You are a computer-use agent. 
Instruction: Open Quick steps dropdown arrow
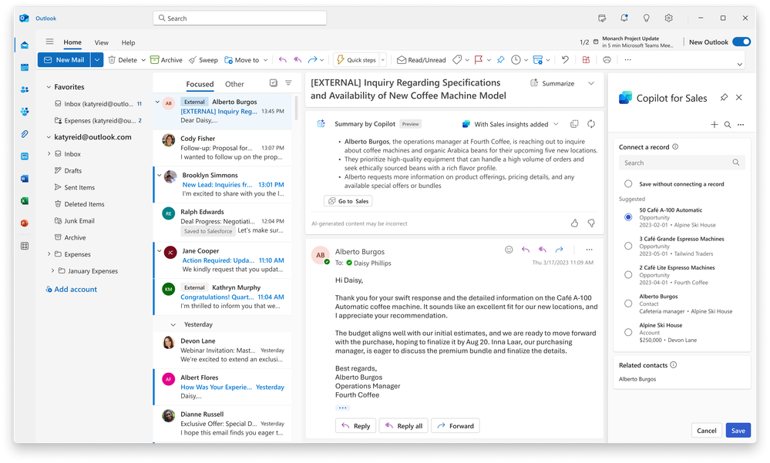click(383, 60)
